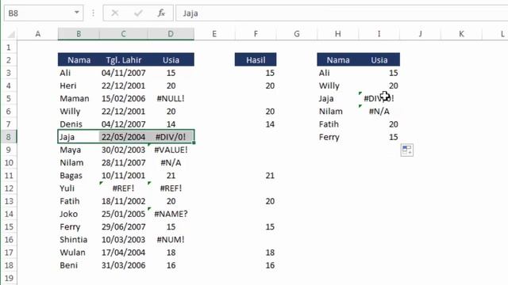Viewport: 508px width, 285px height.
Task: Select Hasil value 18 in column F
Action: click(x=256, y=253)
